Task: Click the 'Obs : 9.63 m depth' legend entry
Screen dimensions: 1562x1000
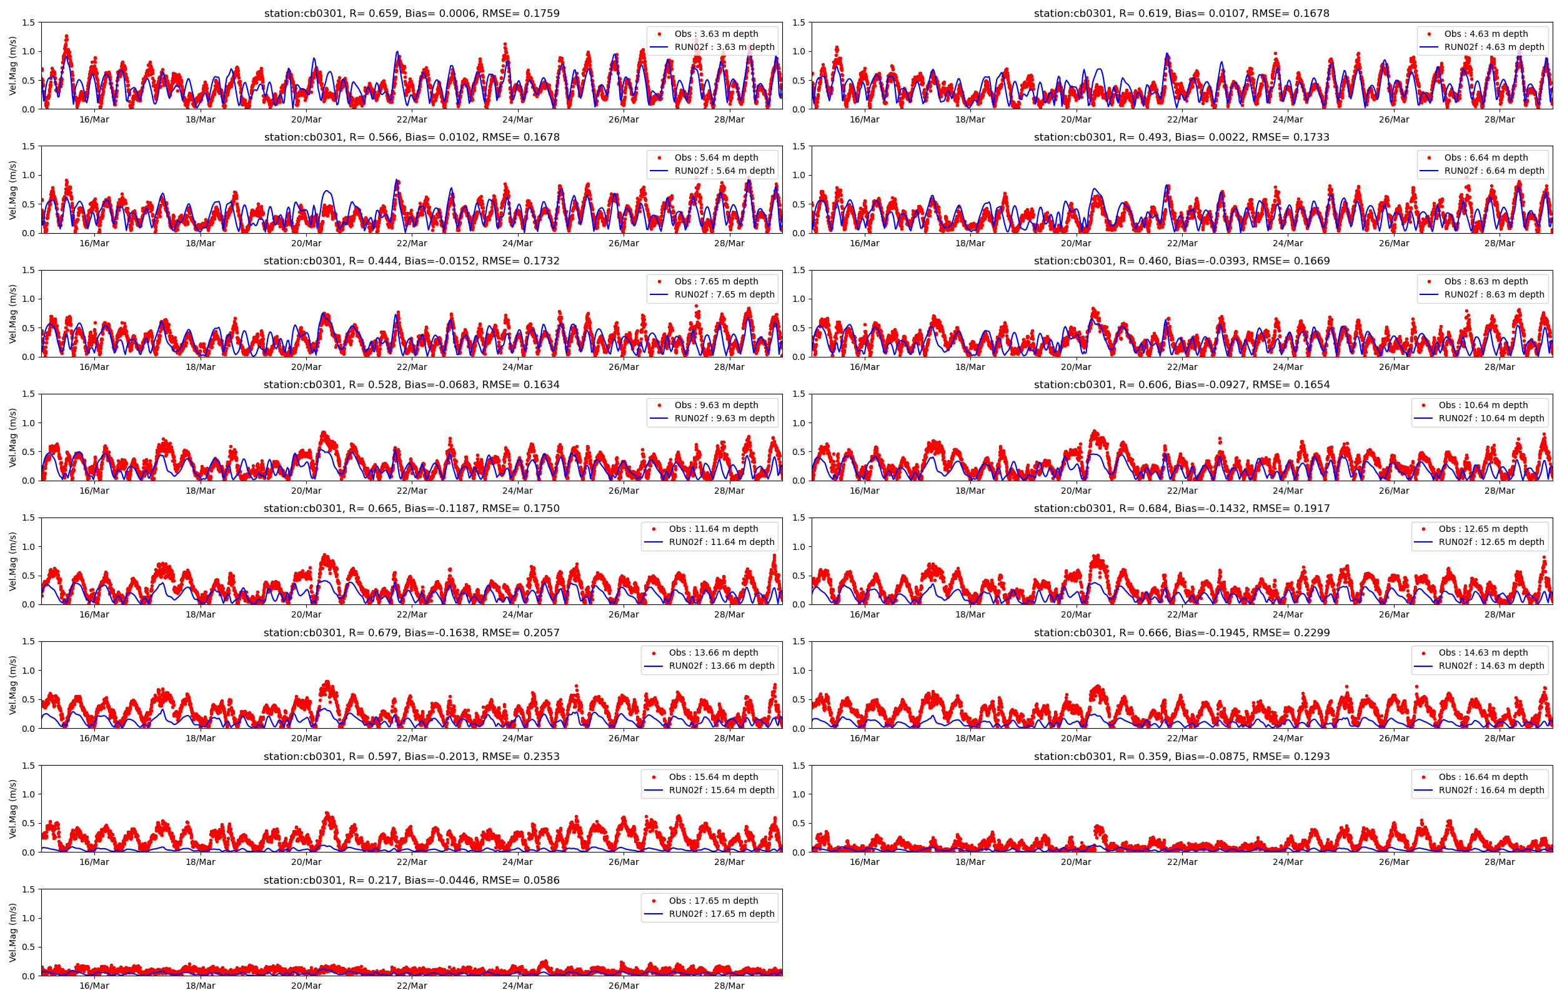Action: [716, 405]
